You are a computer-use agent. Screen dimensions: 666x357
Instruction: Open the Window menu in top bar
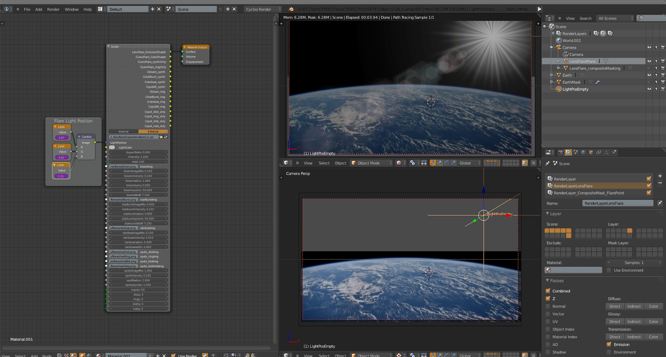coord(72,9)
